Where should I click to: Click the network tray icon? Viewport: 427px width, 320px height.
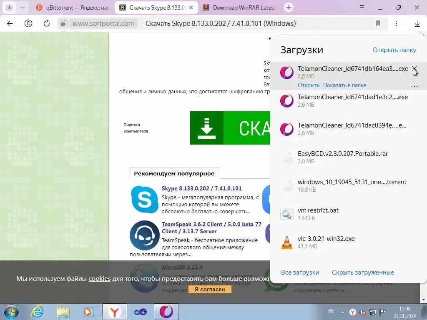click(372, 312)
